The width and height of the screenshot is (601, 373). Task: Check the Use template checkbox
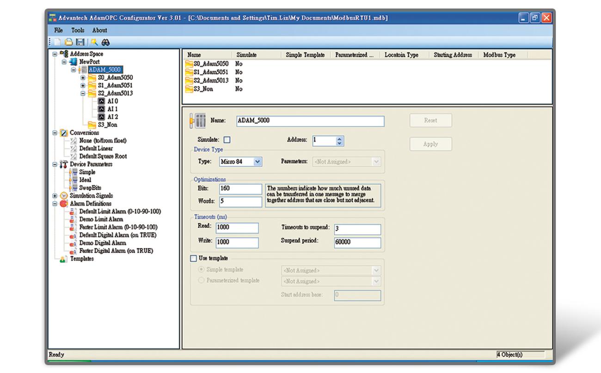coord(194,259)
